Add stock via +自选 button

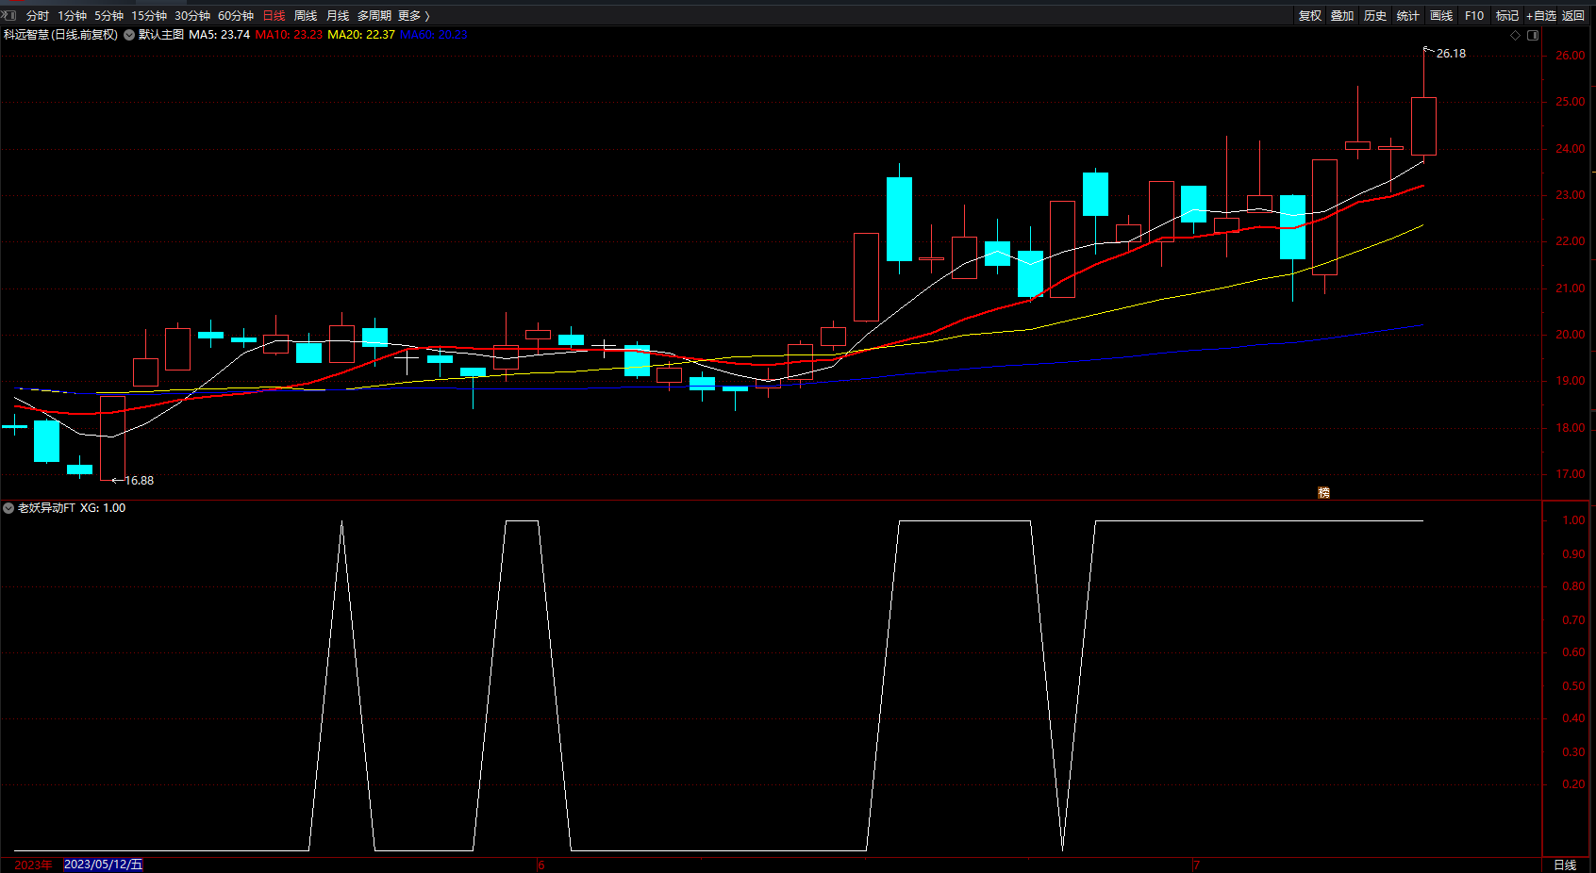pyautogui.click(x=1541, y=15)
